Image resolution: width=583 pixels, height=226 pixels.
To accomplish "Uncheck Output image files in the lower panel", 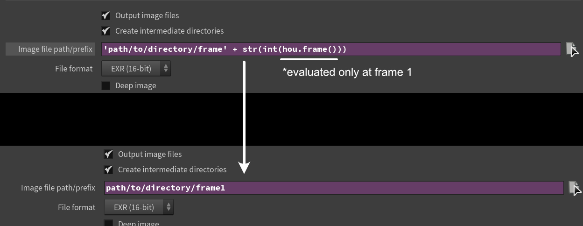I will click(x=109, y=154).
